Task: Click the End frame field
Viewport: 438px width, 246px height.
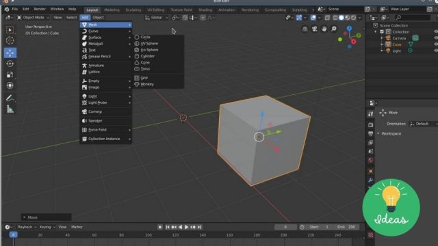Action: point(347,227)
